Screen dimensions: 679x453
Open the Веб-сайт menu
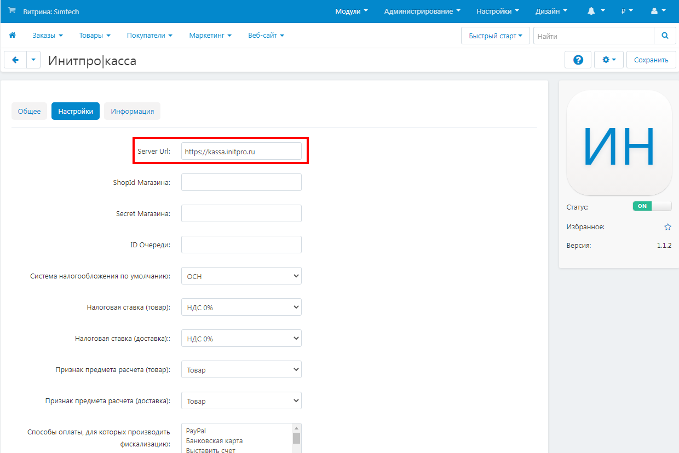click(x=266, y=36)
